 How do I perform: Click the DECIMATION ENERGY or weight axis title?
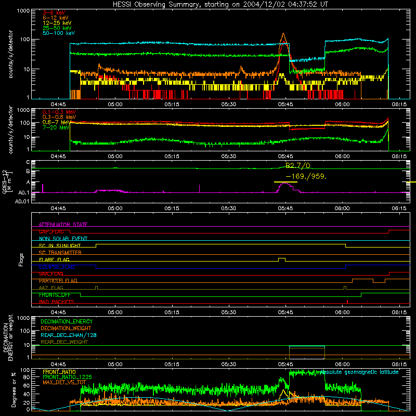coord(8,338)
